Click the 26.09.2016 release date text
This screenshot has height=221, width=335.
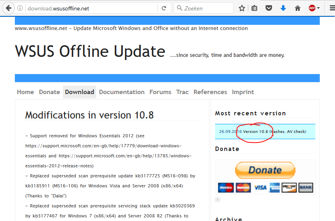coord(230,131)
